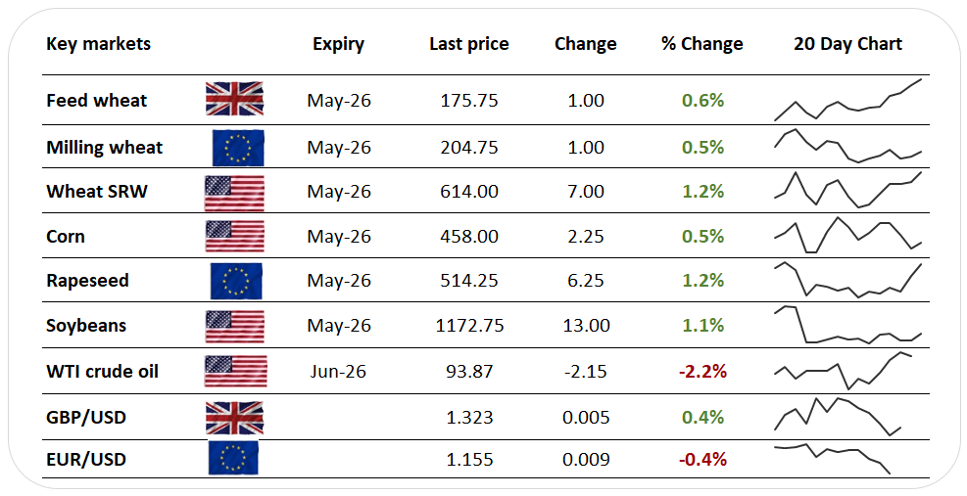Click the % Change column header
The image size is (967, 496).
pos(701,44)
